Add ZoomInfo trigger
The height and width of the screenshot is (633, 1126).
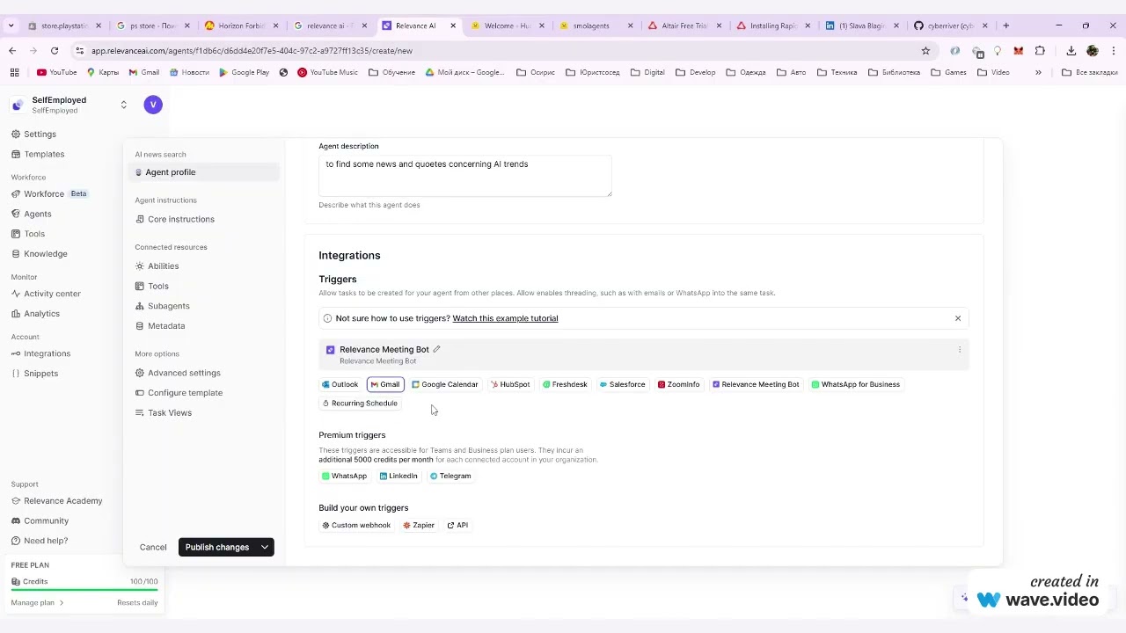(x=679, y=384)
